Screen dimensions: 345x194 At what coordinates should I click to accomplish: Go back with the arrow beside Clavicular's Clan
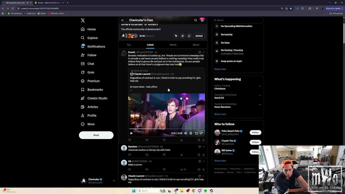[x=122, y=20]
